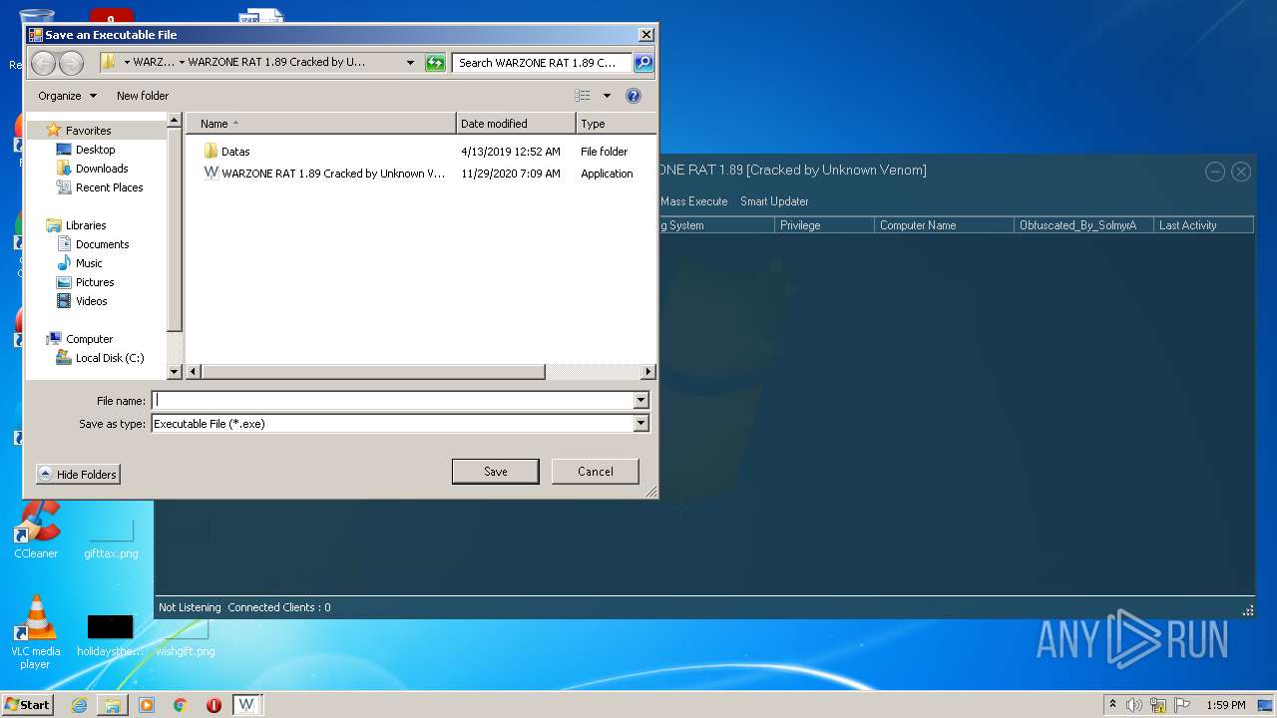The height and width of the screenshot is (718, 1277).
Task: Click the Windows Start button
Action: coord(27,704)
